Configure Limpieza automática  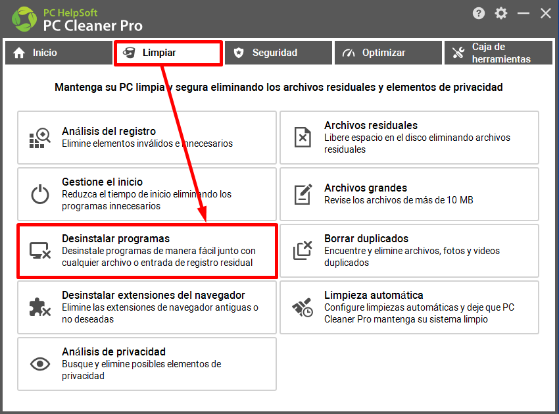tap(409, 307)
